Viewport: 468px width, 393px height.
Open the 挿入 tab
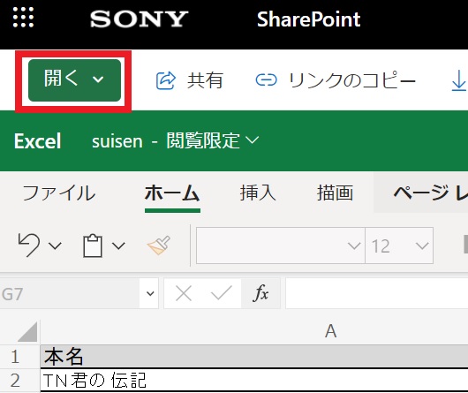click(x=258, y=193)
